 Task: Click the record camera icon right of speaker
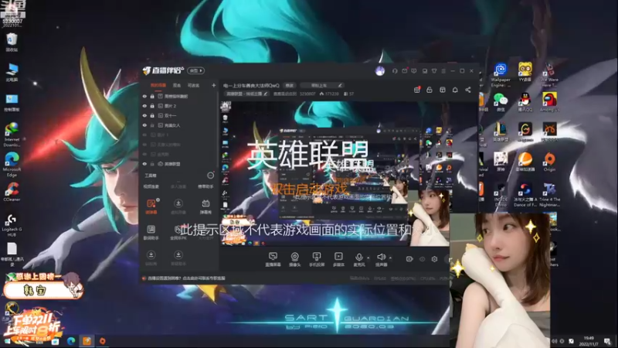coord(409,259)
